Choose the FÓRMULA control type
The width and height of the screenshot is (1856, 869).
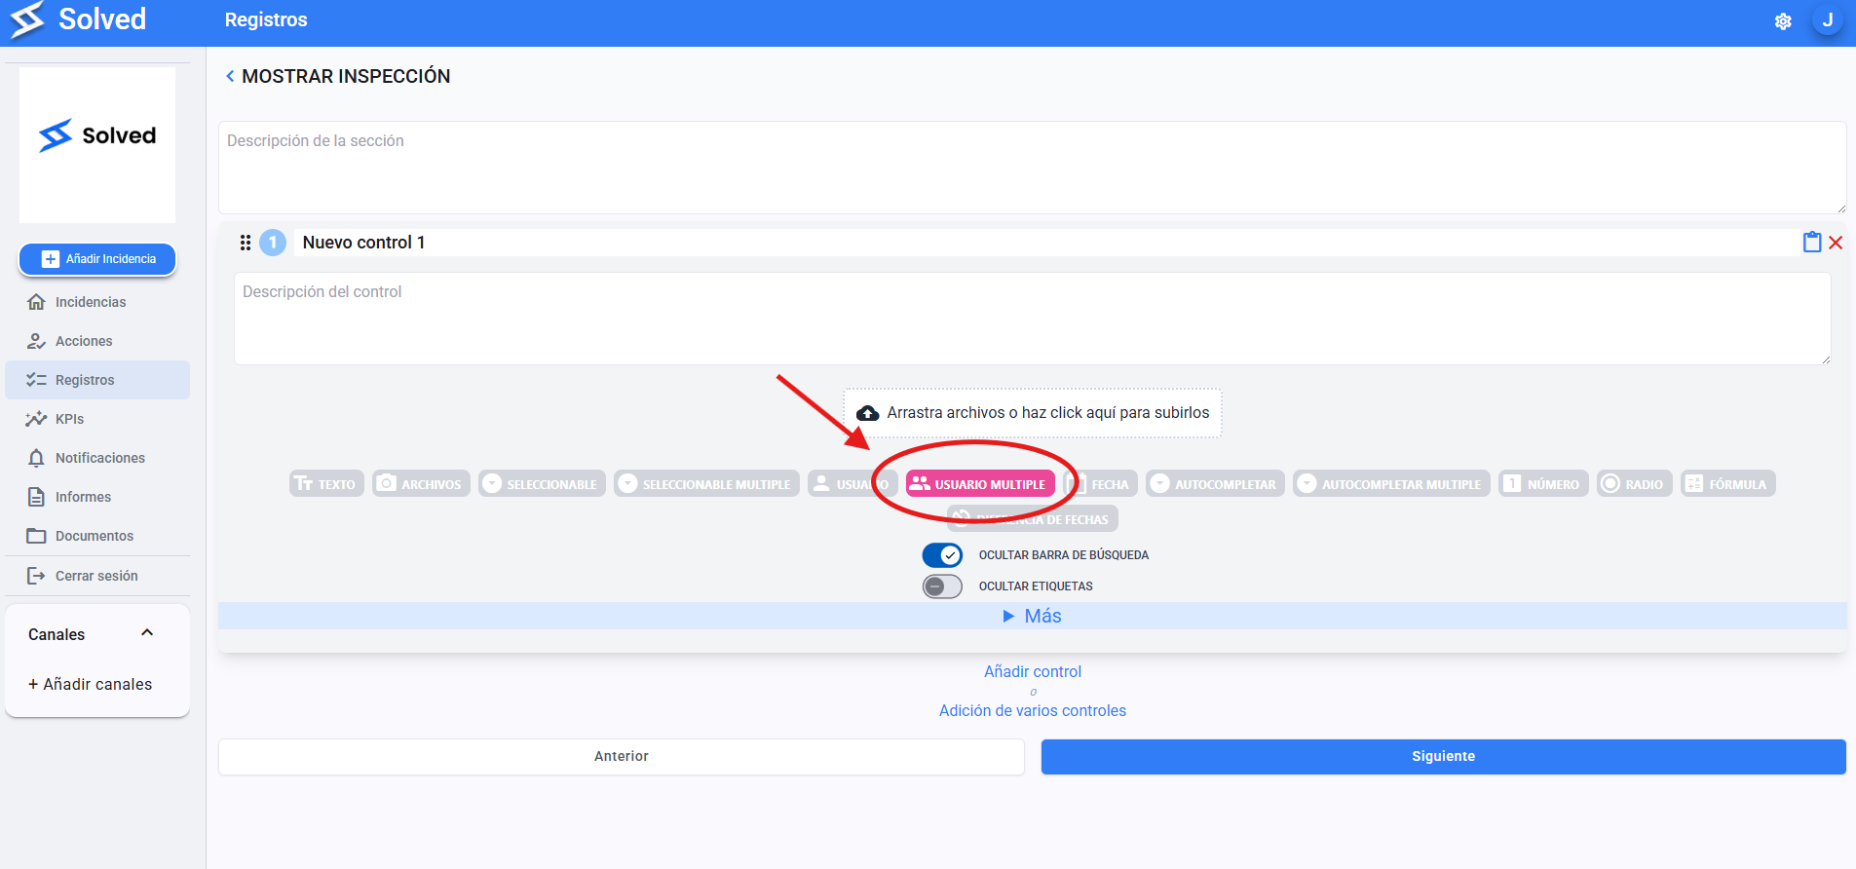click(x=1727, y=484)
